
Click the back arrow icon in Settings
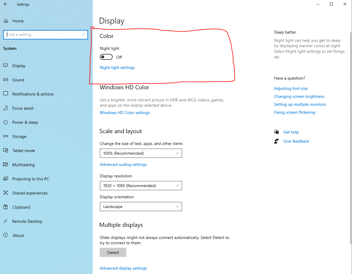tap(6, 4)
